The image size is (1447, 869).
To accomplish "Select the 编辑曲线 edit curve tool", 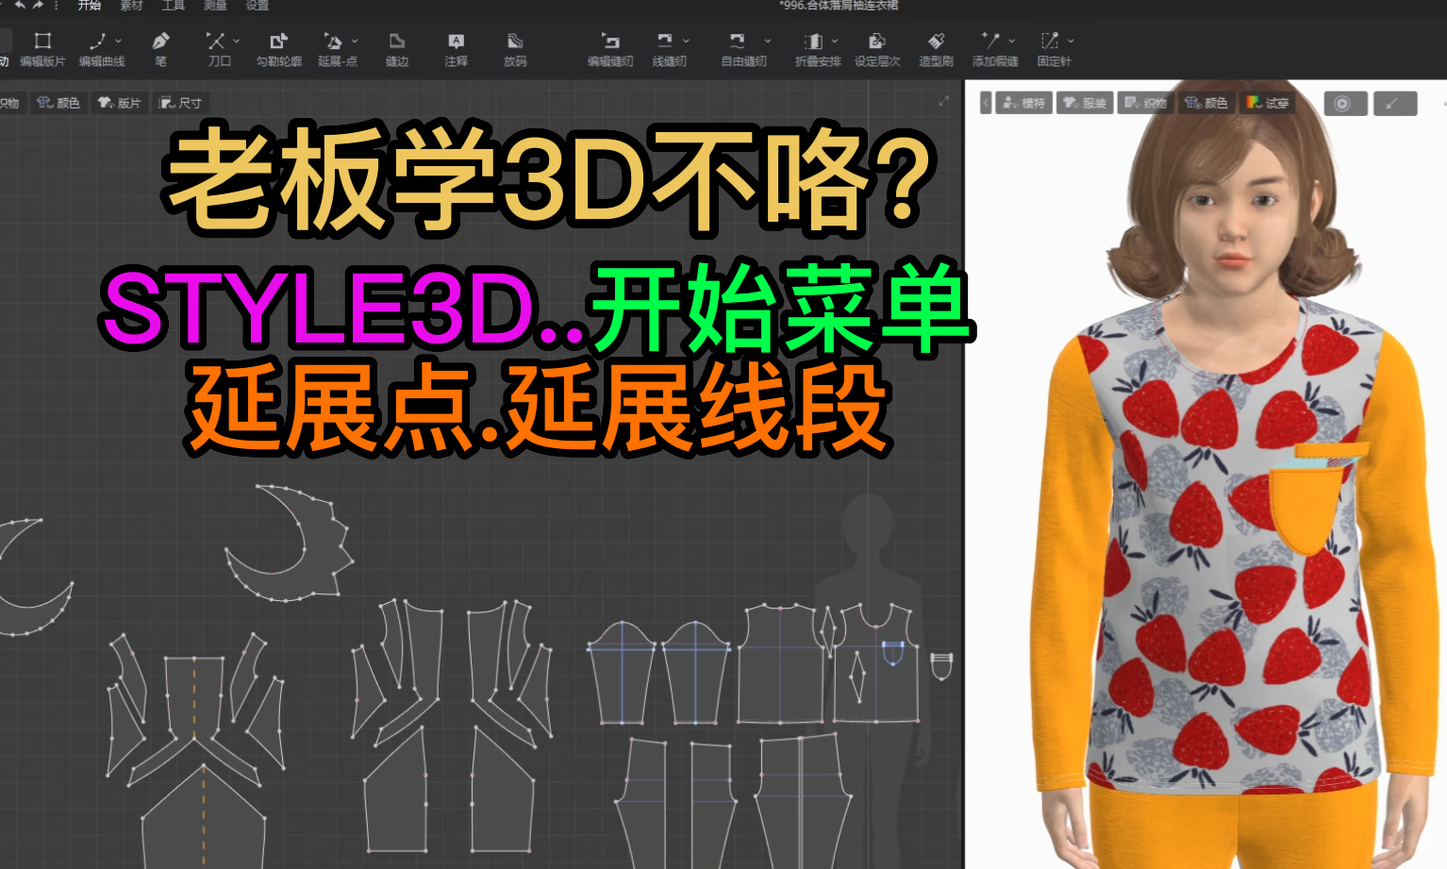I will 100,49.
